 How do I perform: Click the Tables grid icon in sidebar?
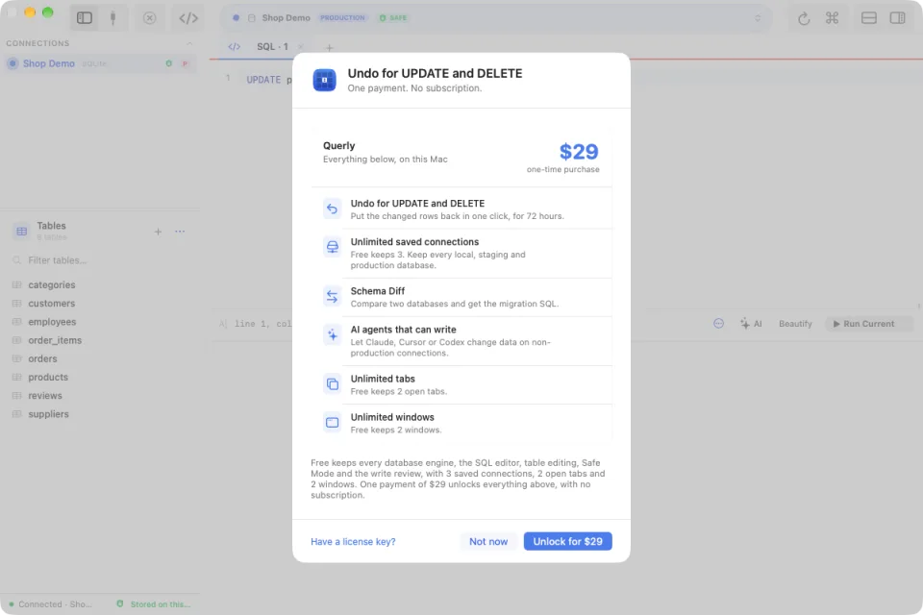pos(22,232)
